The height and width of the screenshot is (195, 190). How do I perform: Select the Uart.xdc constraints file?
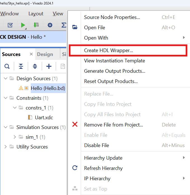pyautogui.click(x=44, y=118)
